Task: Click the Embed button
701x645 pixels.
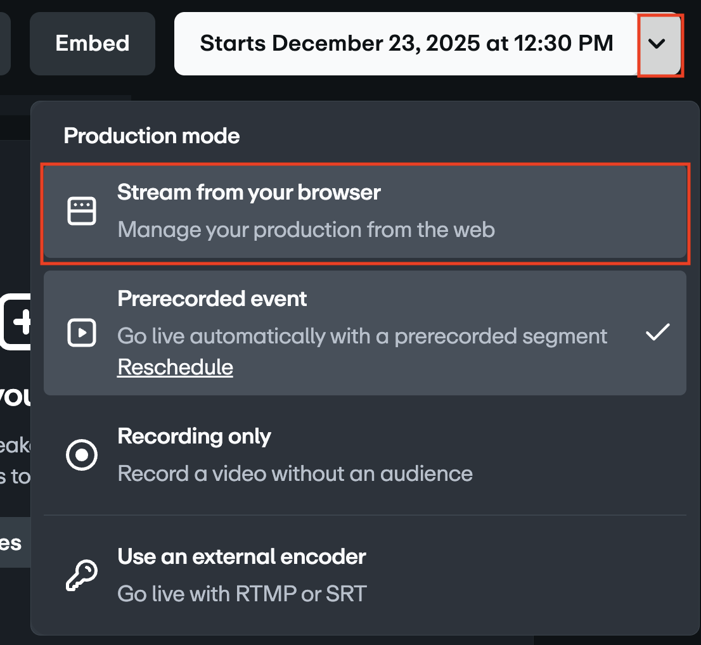Action: pyautogui.click(x=92, y=43)
